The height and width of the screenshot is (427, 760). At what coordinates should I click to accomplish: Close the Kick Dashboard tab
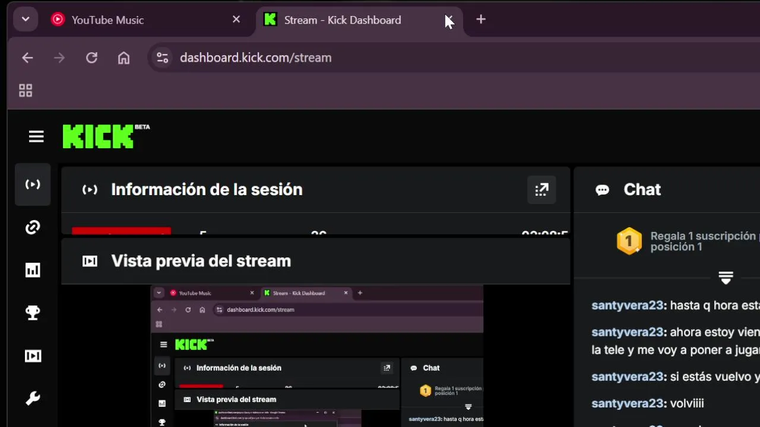(449, 20)
